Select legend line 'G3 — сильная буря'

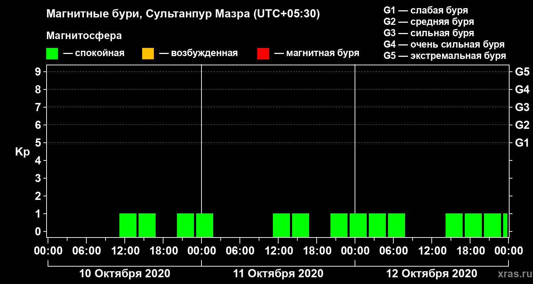click(429, 33)
